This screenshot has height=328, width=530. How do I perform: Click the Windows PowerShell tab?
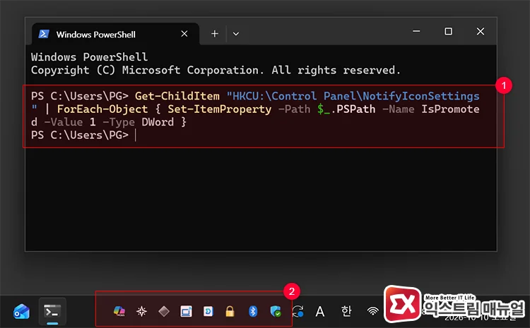click(x=115, y=34)
